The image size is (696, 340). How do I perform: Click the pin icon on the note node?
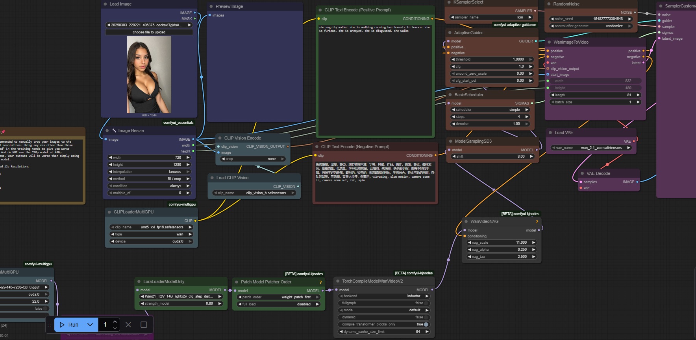(x=3, y=132)
